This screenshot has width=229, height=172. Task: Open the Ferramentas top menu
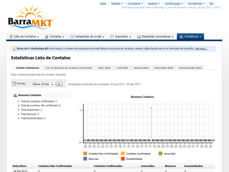pyautogui.click(x=196, y=3)
